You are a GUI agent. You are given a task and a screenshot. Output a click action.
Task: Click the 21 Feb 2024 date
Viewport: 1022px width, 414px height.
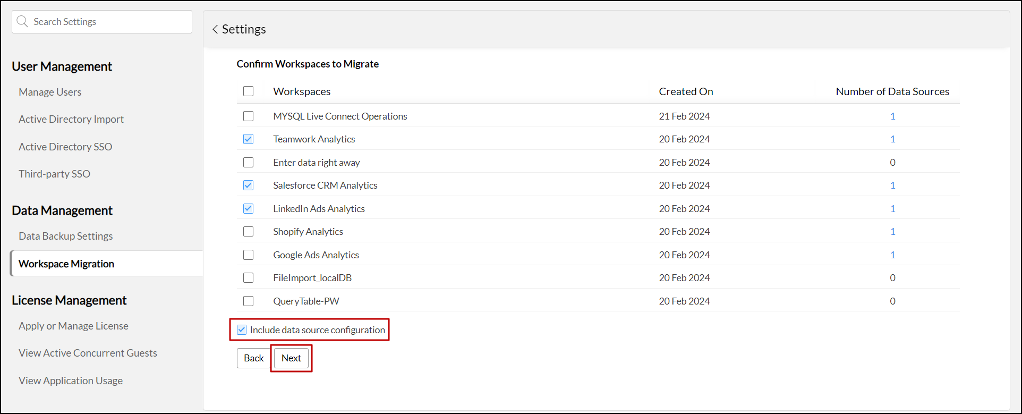684,116
